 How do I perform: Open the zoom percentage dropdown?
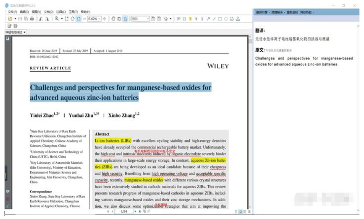click(x=99, y=19)
